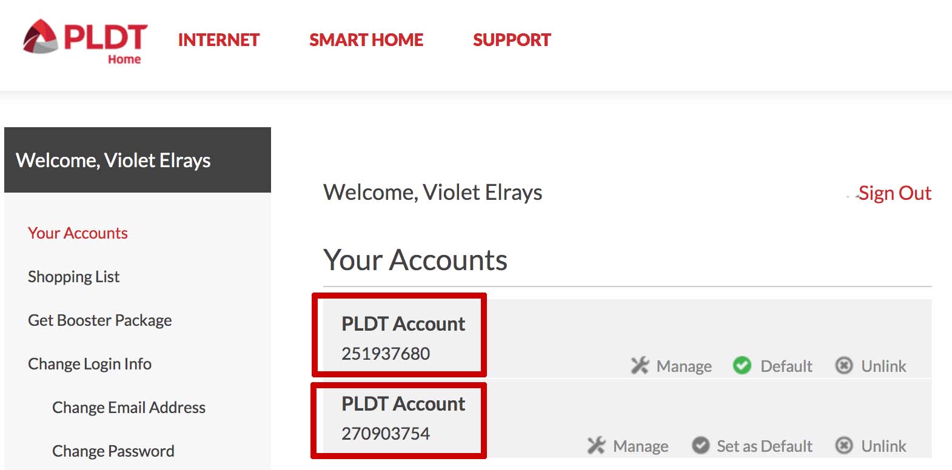The height and width of the screenshot is (470, 952).
Task: Click wrench icon for account 251937680
Action: (640, 366)
